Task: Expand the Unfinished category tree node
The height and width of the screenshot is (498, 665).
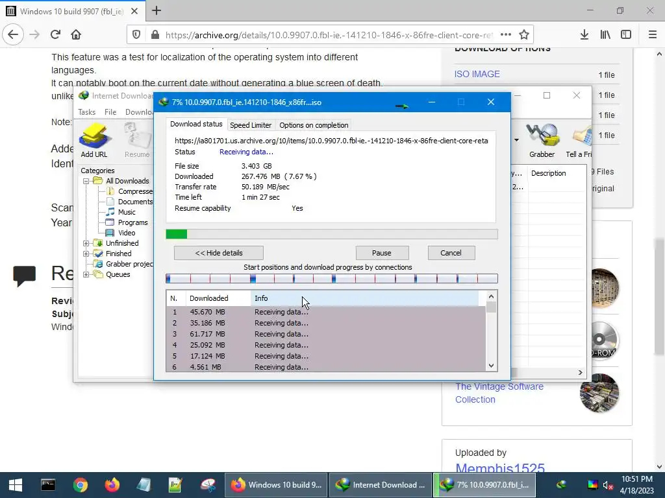Action: coord(86,243)
